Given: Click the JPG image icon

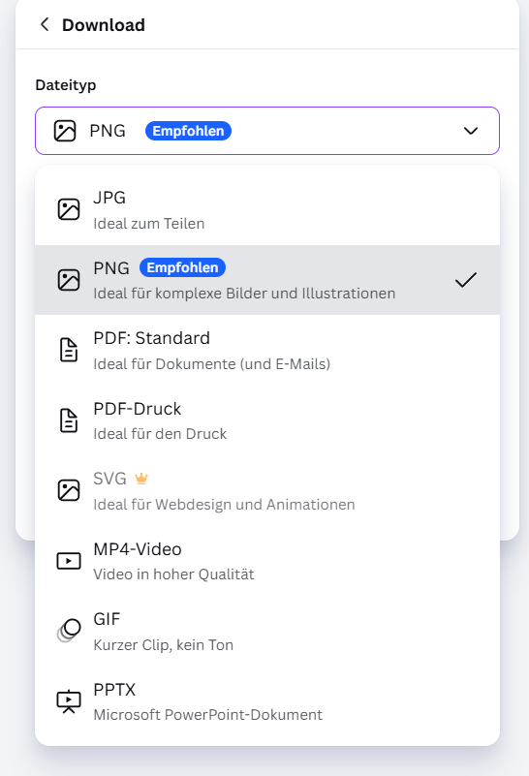Looking at the screenshot, I should pyautogui.click(x=69, y=209).
